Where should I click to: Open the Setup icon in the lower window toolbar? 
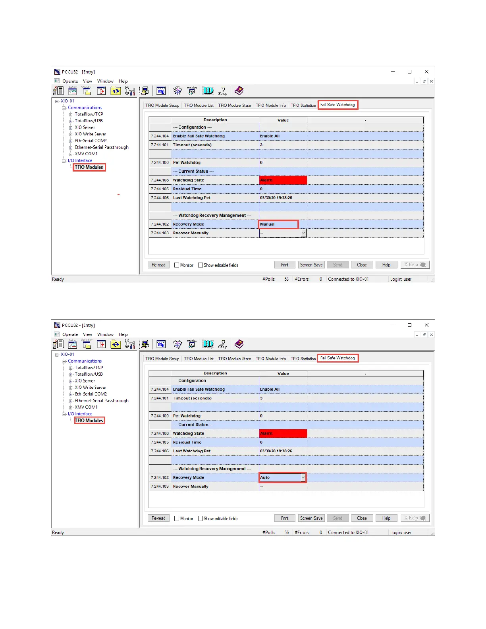[x=223, y=344]
